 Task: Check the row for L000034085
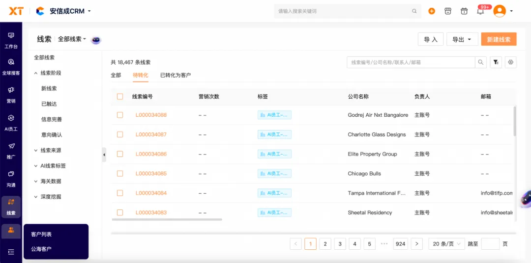coord(120,174)
